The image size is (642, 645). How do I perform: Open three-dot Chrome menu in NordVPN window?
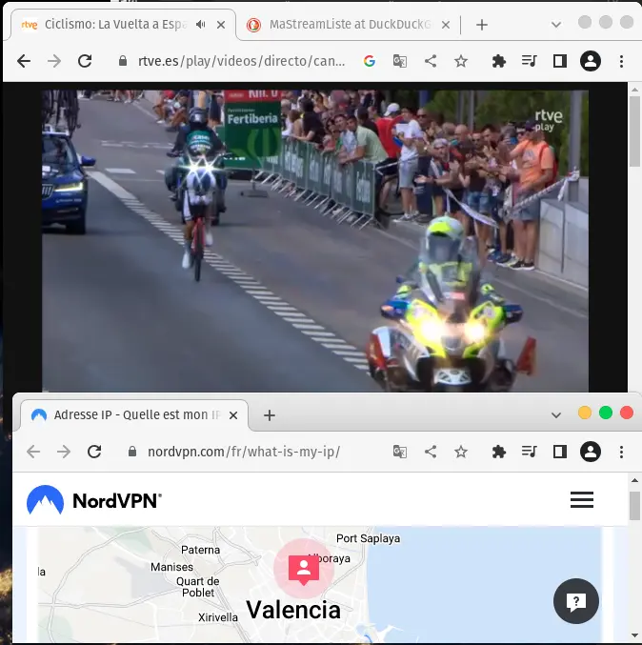(x=621, y=452)
